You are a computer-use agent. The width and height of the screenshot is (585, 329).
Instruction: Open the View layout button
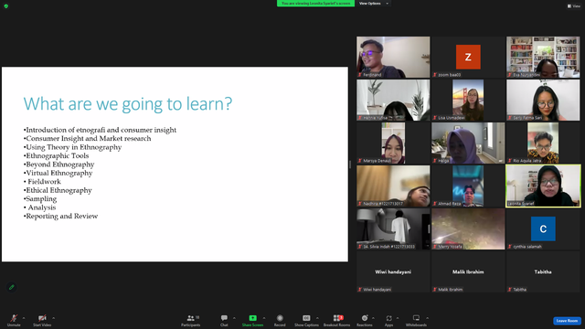574,6
